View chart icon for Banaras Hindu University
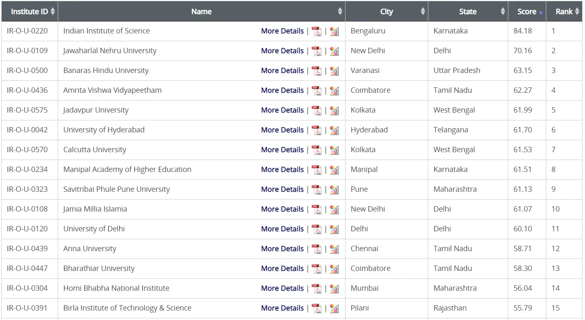585x320 pixels. tap(334, 71)
